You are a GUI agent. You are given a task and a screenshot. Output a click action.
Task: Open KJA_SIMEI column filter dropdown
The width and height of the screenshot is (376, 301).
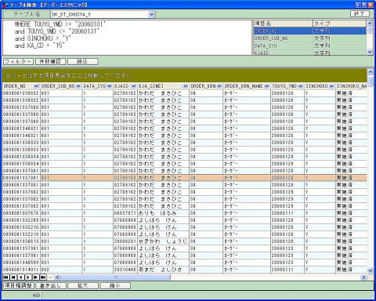coord(185,86)
